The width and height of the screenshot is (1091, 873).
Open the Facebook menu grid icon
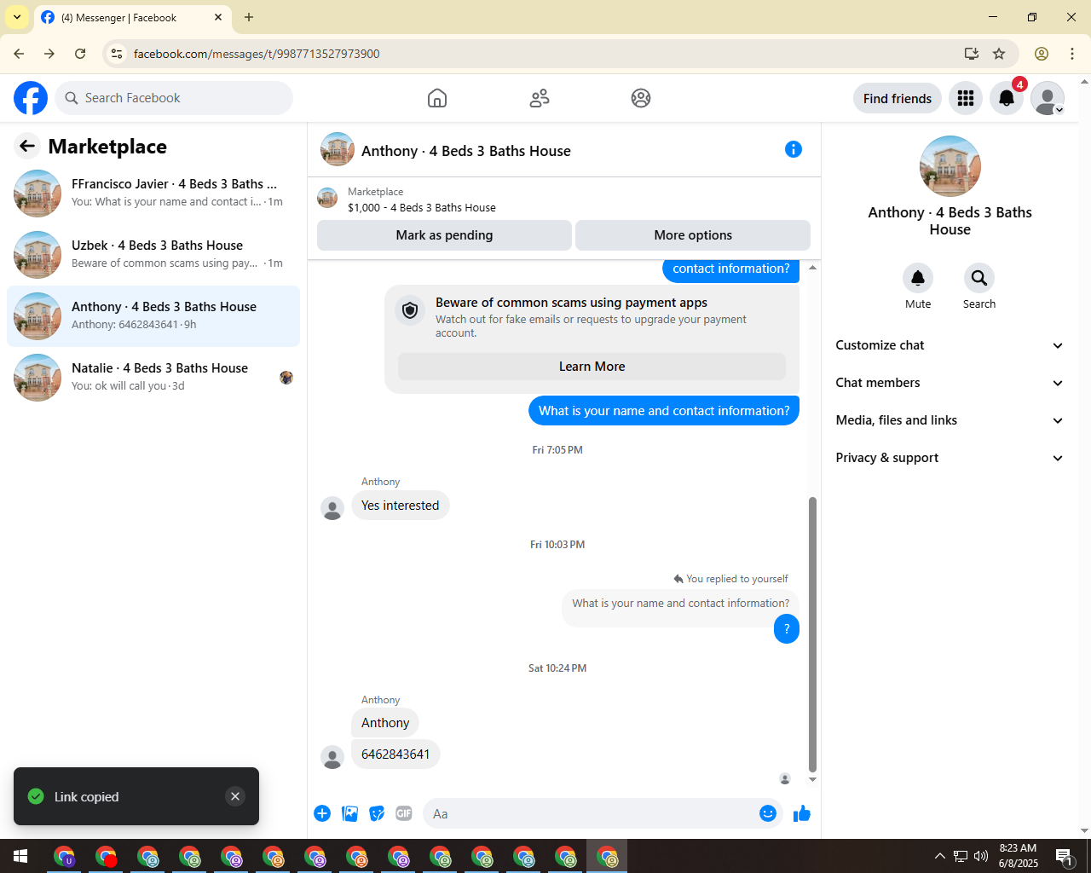966,99
